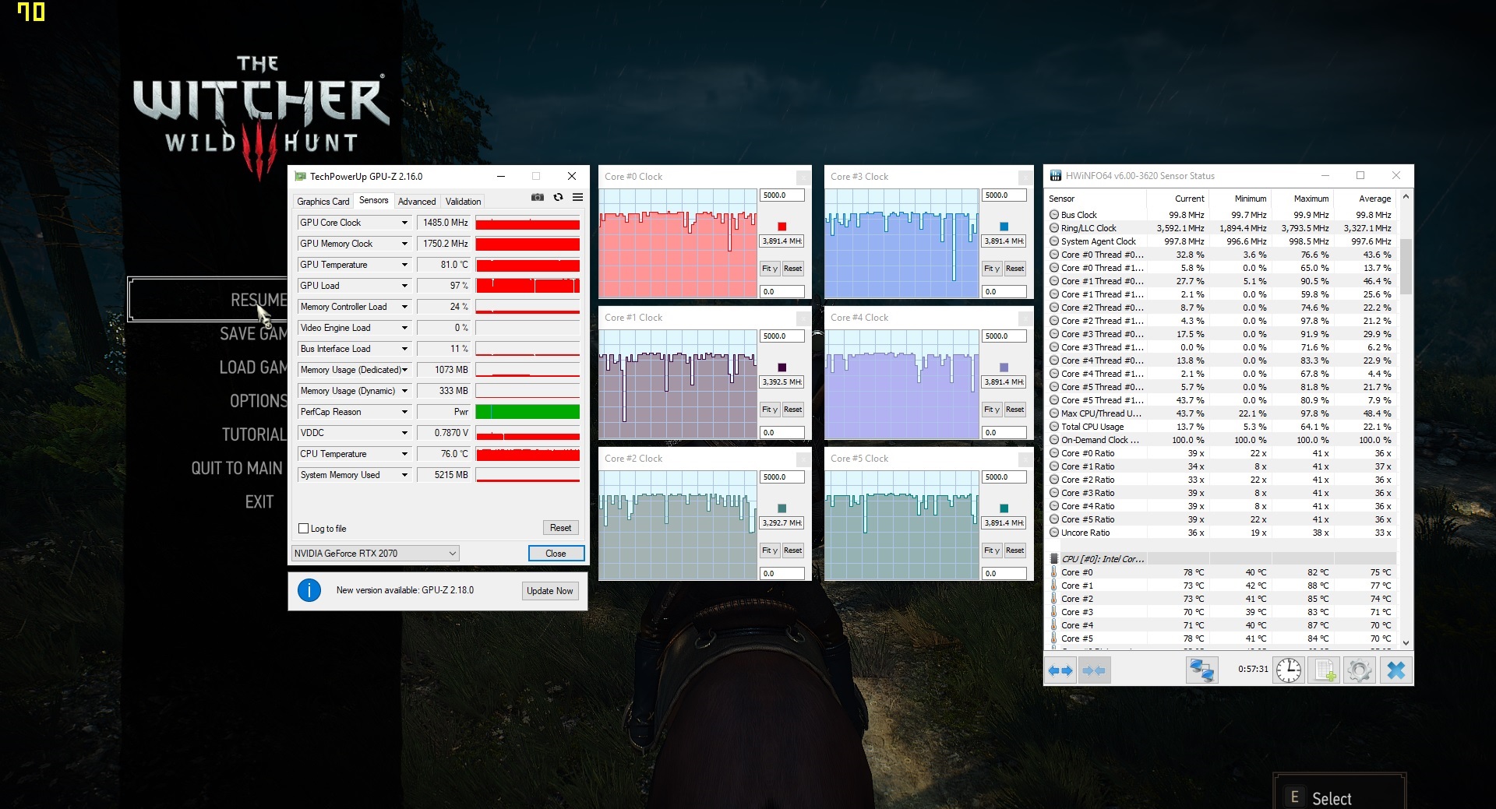Image resolution: width=1496 pixels, height=809 pixels.
Task: Click Update Now button
Action: [549, 591]
